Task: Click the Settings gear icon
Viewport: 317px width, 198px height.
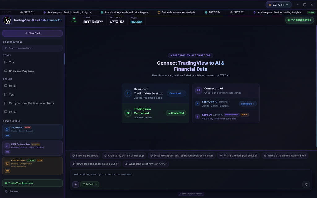Action: 6,191
